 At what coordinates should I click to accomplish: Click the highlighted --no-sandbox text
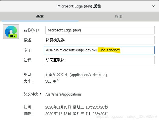point(109,50)
